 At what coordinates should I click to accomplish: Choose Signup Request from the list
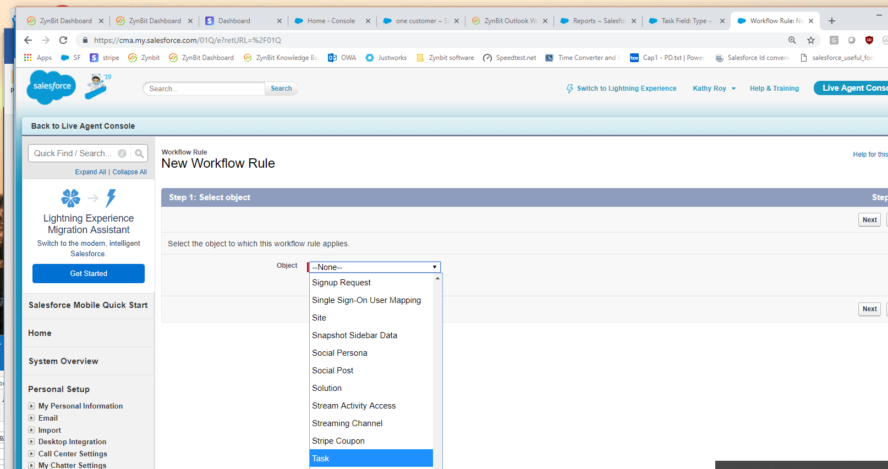click(x=371, y=283)
